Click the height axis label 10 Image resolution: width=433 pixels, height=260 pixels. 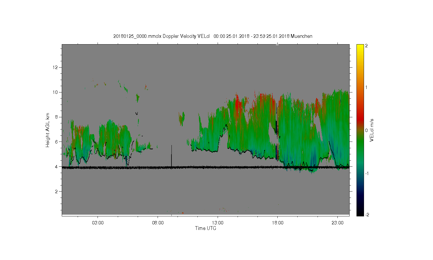(x=56, y=92)
